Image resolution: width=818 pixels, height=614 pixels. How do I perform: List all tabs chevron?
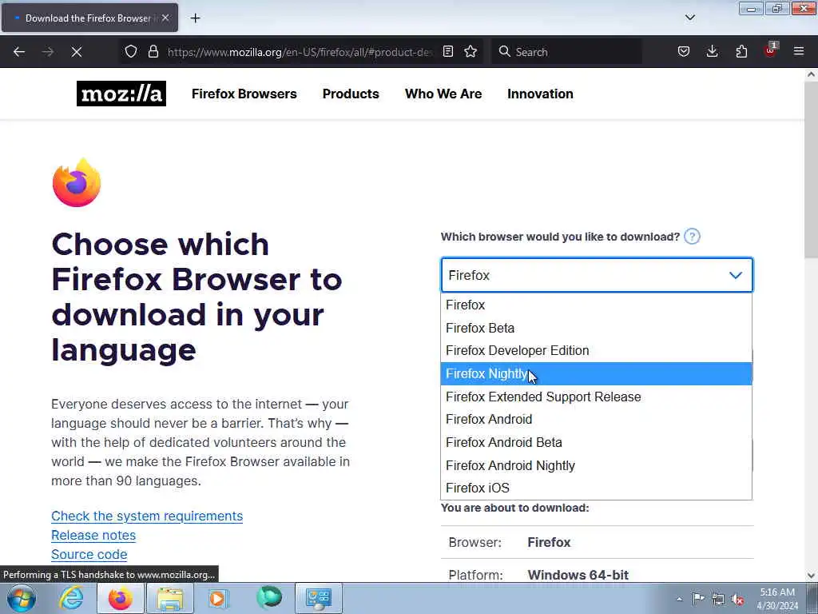point(689,18)
